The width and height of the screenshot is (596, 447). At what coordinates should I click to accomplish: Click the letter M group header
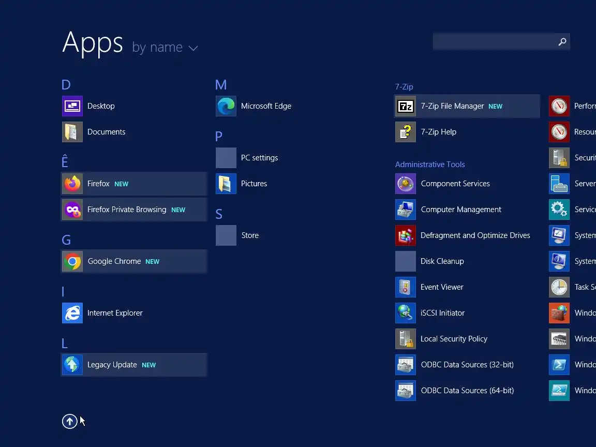pyautogui.click(x=221, y=84)
